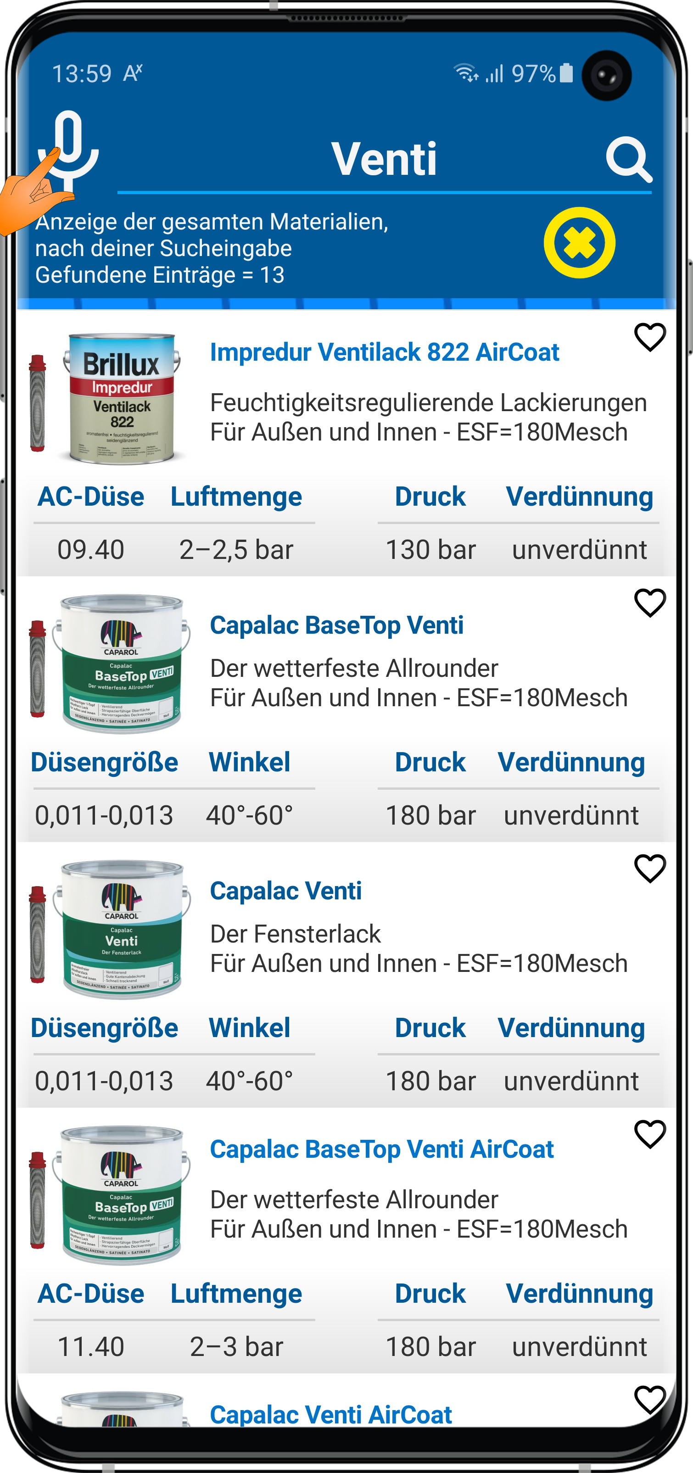Toggle favorite heart for Capalac Venti
The width and height of the screenshot is (693, 1473).
tap(649, 869)
